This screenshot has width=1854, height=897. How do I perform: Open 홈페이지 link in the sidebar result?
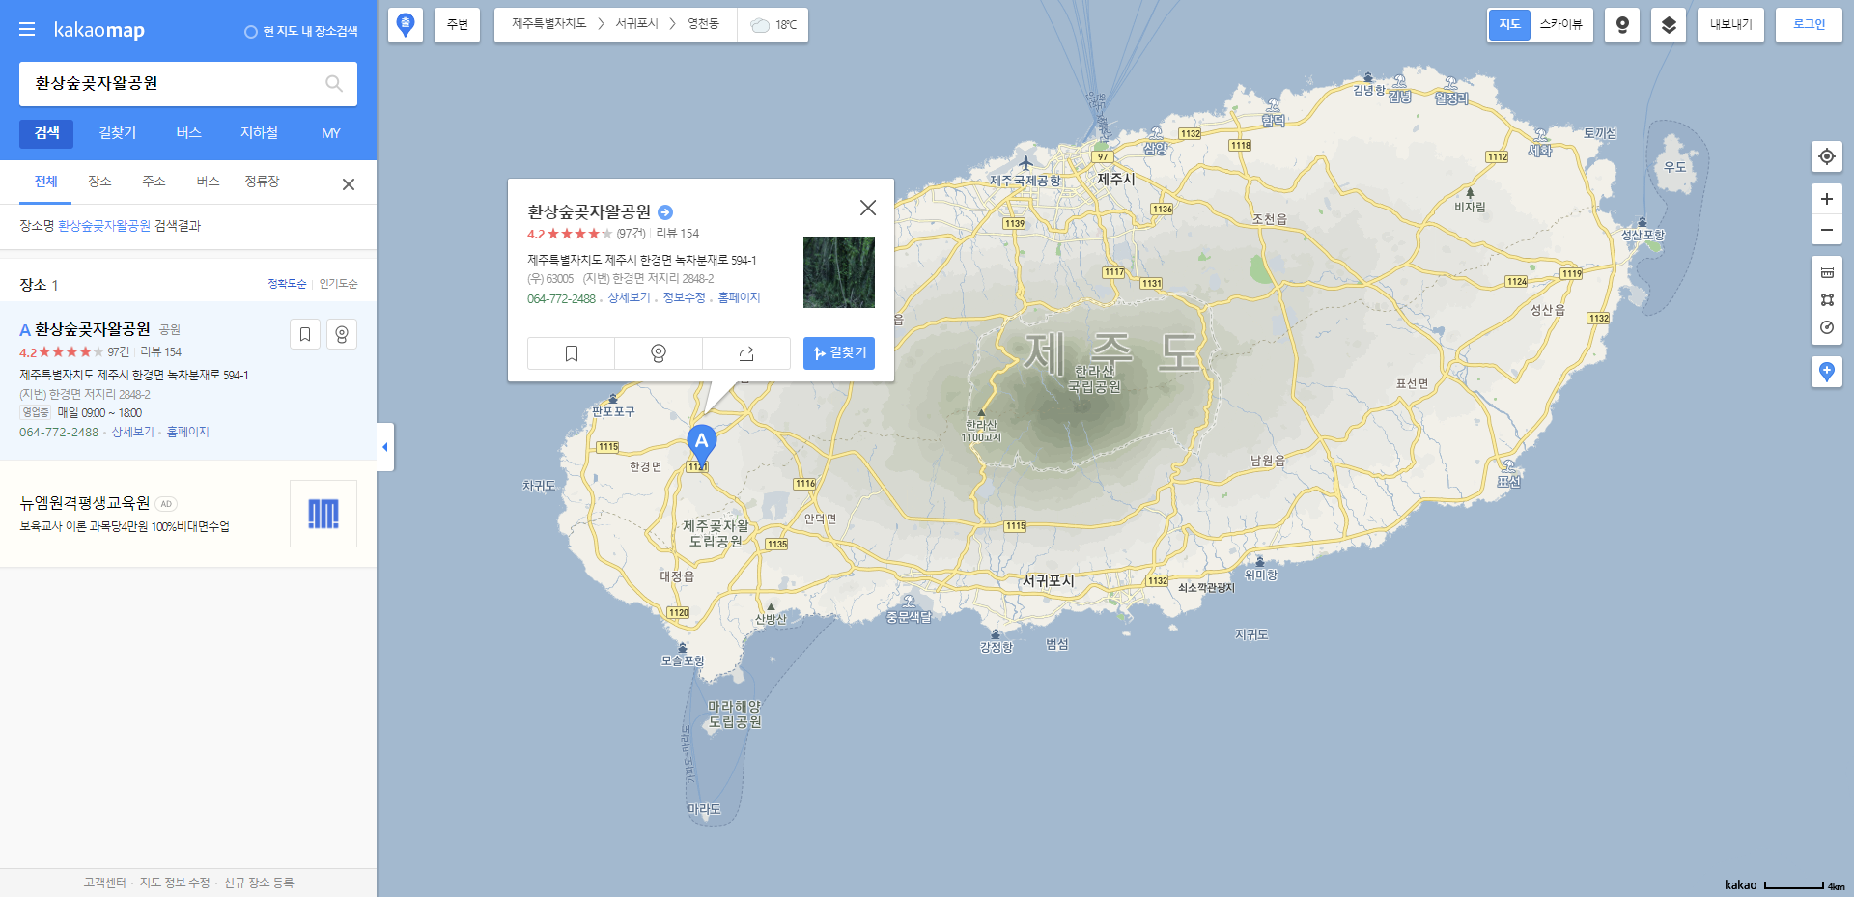(187, 433)
